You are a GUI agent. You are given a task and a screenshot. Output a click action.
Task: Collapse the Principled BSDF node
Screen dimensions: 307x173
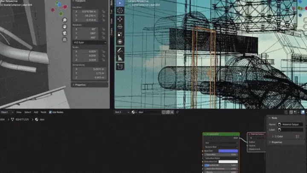coord(205,135)
